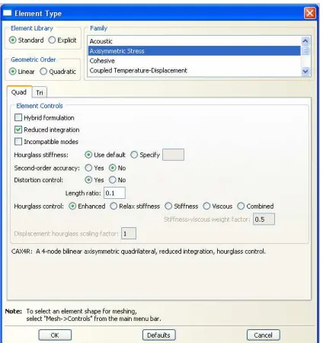Pick Acoustic in the Family list

pos(194,41)
